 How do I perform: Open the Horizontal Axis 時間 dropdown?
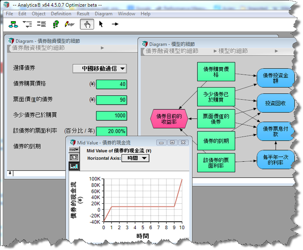tap(135, 158)
